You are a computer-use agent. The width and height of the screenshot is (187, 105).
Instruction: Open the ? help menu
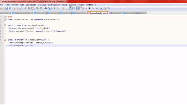coord(95,5)
